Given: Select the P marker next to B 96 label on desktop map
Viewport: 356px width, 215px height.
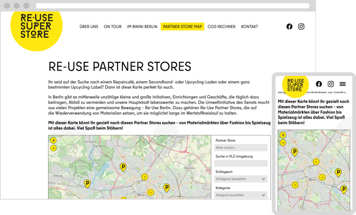Looking at the screenshot, I should click(123, 167).
